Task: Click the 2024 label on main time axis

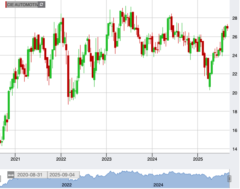Action: coord(152,159)
